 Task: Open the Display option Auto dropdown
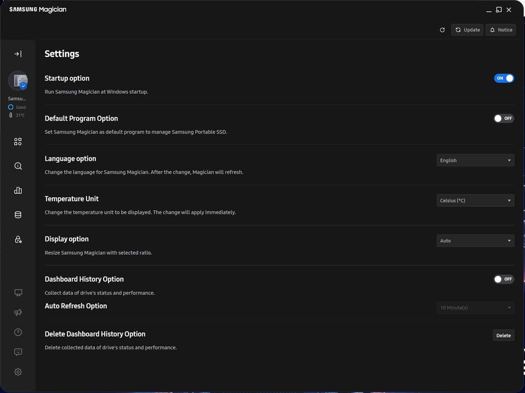coord(475,241)
